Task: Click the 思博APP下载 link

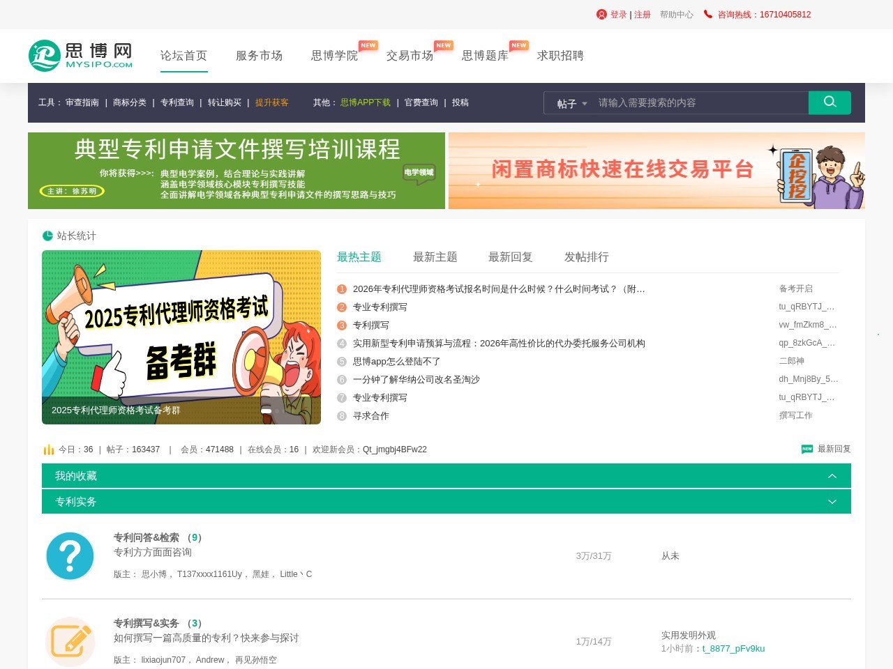Action: click(x=365, y=102)
